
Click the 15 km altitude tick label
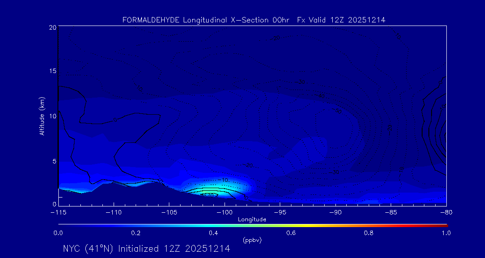coord(52,71)
